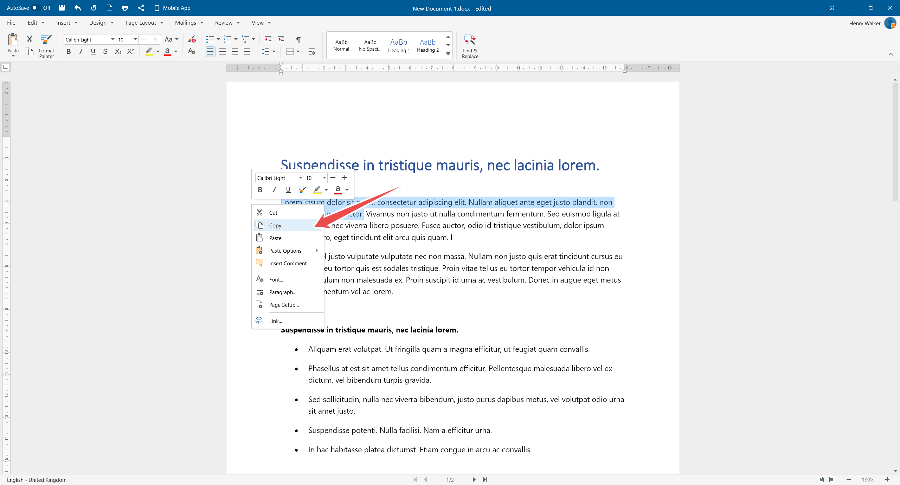Screen dimensions: 900x485
Task: Show paragraph marks with pilcrow icon
Action: 298,39
